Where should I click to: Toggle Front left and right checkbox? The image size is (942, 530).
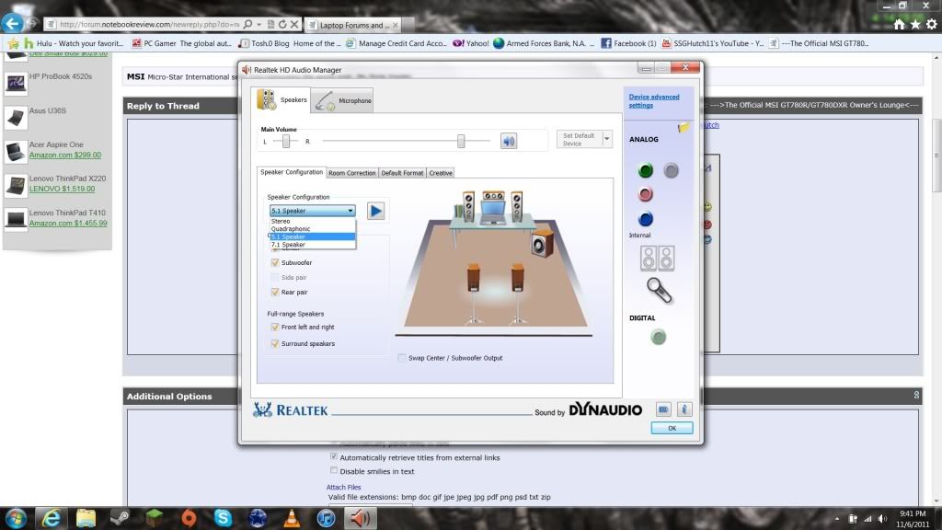pyautogui.click(x=275, y=327)
